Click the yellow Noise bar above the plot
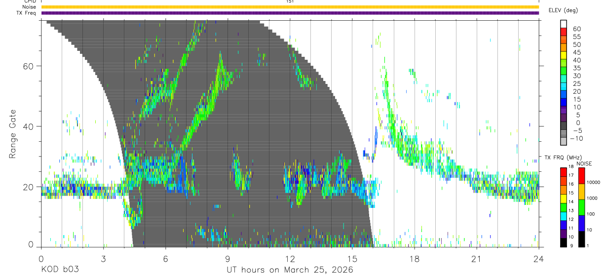Viewport: 606px width, 280px height. [x=290, y=7]
